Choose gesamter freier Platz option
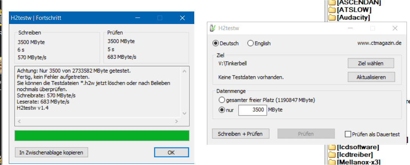410x165 pixels. tap(221, 100)
